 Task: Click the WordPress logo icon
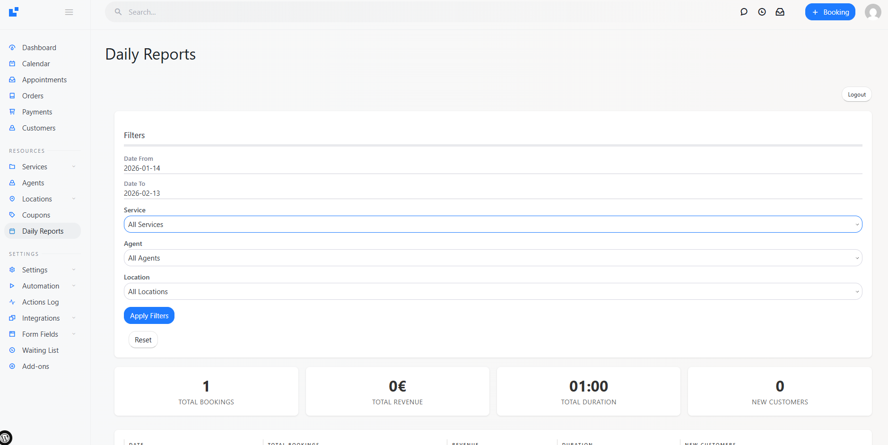pyautogui.click(x=6, y=438)
